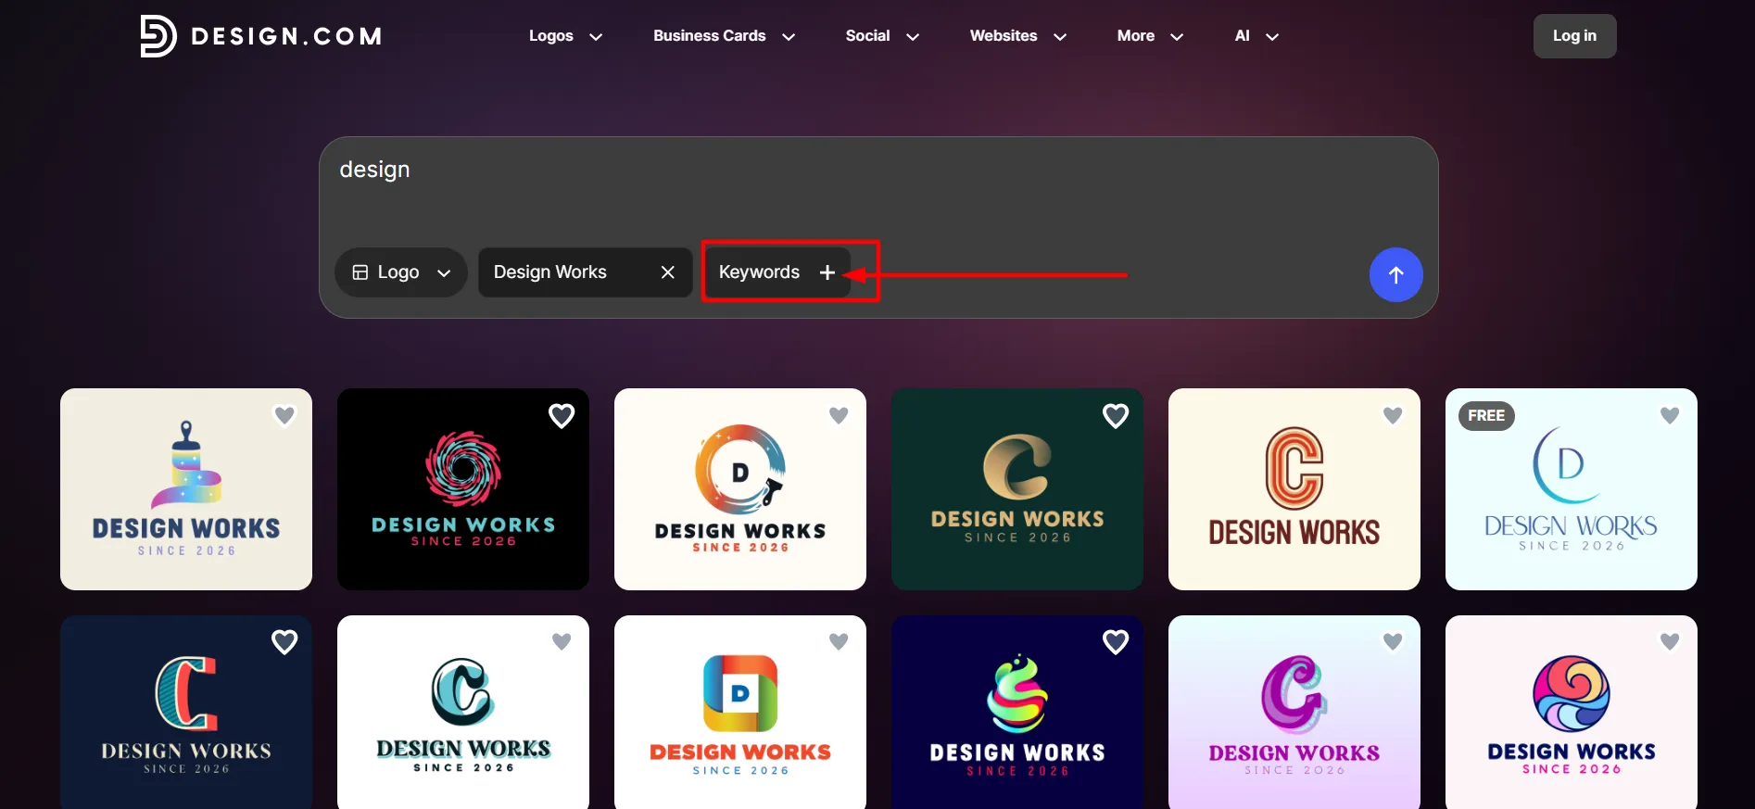Favorite the colorful wave circle logo
This screenshot has height=809, width=1755.
click(1670, 641)
